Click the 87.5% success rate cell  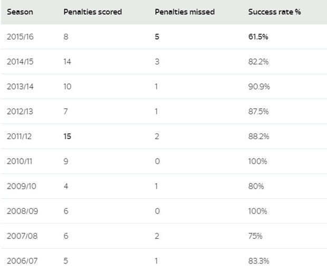pos(259,111)
